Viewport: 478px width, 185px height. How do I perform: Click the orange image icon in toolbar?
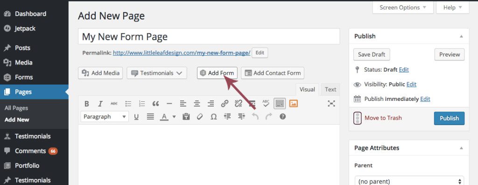point(293,104)
